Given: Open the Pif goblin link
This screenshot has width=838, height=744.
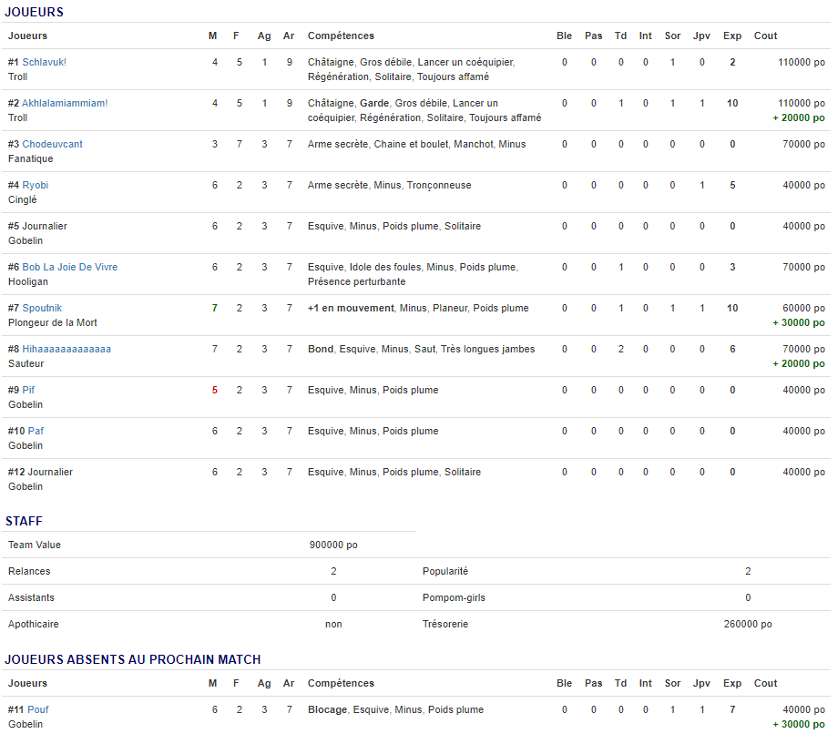Looking at the screenshot, I should pyautogui.click(x=28, y=390).
